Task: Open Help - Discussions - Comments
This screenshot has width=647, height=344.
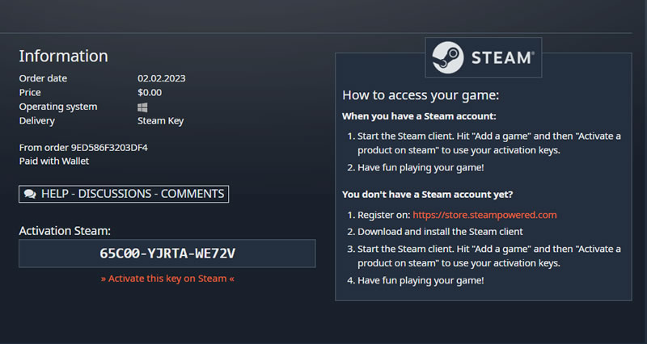Action: click(x=124, y=194)
